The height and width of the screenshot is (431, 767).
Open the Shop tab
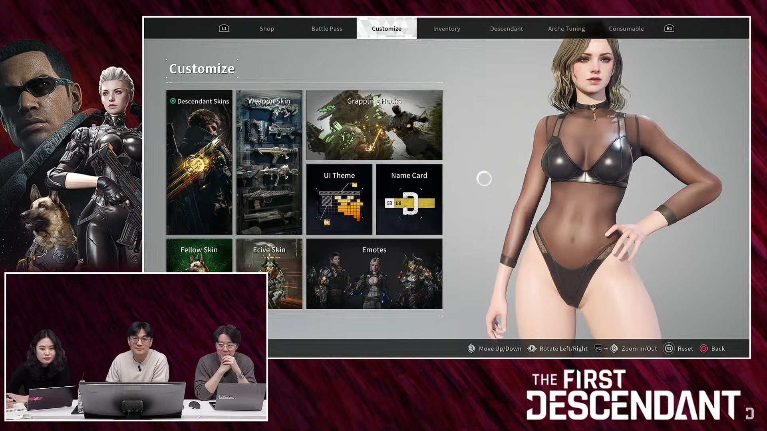[x=266, y=28]
